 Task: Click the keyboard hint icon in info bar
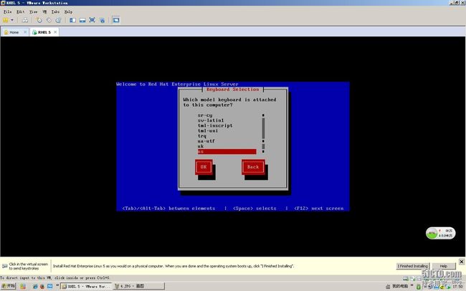click(x=5, y=266)
